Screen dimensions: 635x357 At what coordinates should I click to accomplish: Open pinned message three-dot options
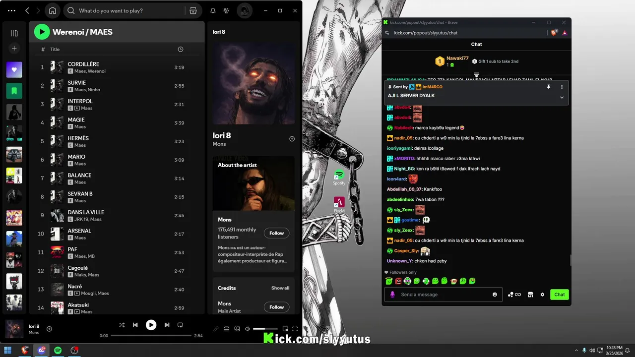point(562,87)
